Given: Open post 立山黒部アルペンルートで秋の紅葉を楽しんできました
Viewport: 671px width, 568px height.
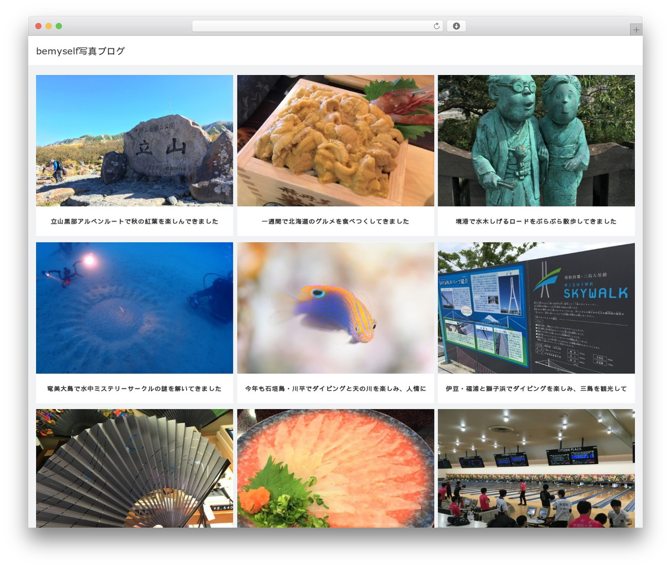Looking at the screenshot, I should (135, 222).
